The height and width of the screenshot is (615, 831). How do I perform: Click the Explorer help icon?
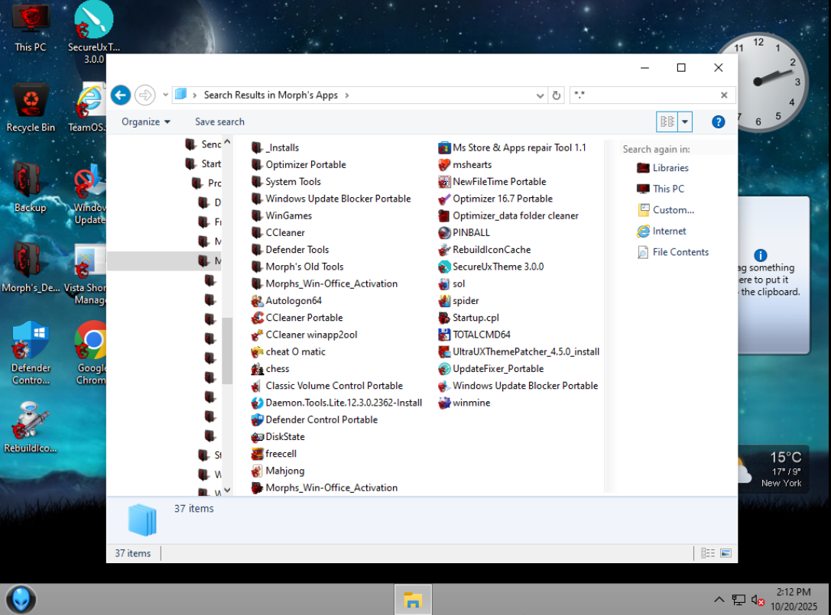718,121
